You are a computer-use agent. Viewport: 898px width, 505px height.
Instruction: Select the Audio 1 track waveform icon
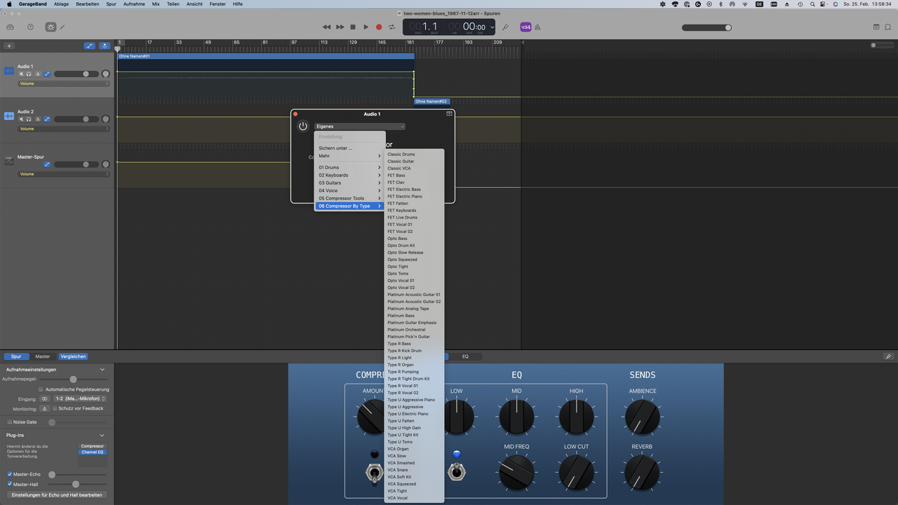click(x=9, y=71)
